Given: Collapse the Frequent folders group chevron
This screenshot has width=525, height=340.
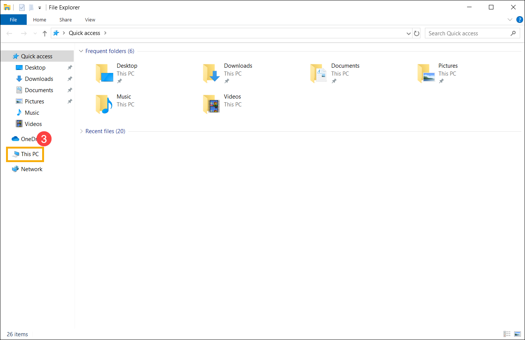Looking at the screenshot, I should click(81, 51).
